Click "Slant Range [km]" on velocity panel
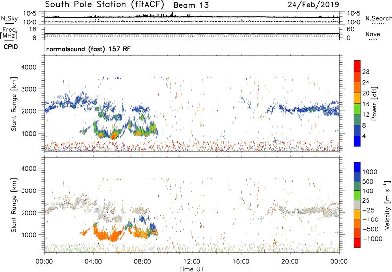The image size is (392, 272). (x=14, y=205)
